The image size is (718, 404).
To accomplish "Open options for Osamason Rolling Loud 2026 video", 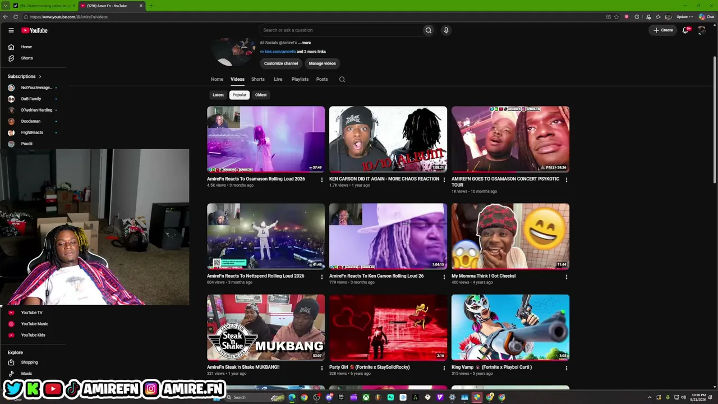I will click(x=322, y=180).
